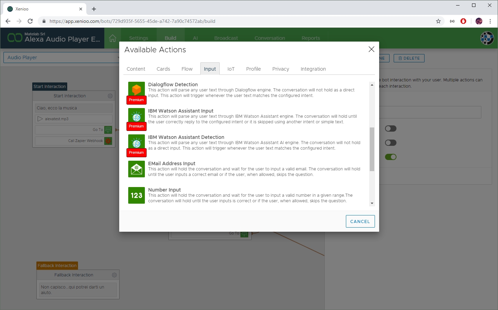Select the Dialogflow Detection action icon
The width and height of the screenshot is (498, 310).
[x=136, y=89]
